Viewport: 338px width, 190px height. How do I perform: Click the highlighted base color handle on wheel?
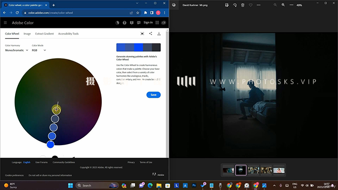pyautogui.click(x=56, y=110)
